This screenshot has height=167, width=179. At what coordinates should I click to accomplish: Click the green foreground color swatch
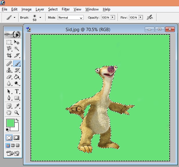click(x=10, y=123)
